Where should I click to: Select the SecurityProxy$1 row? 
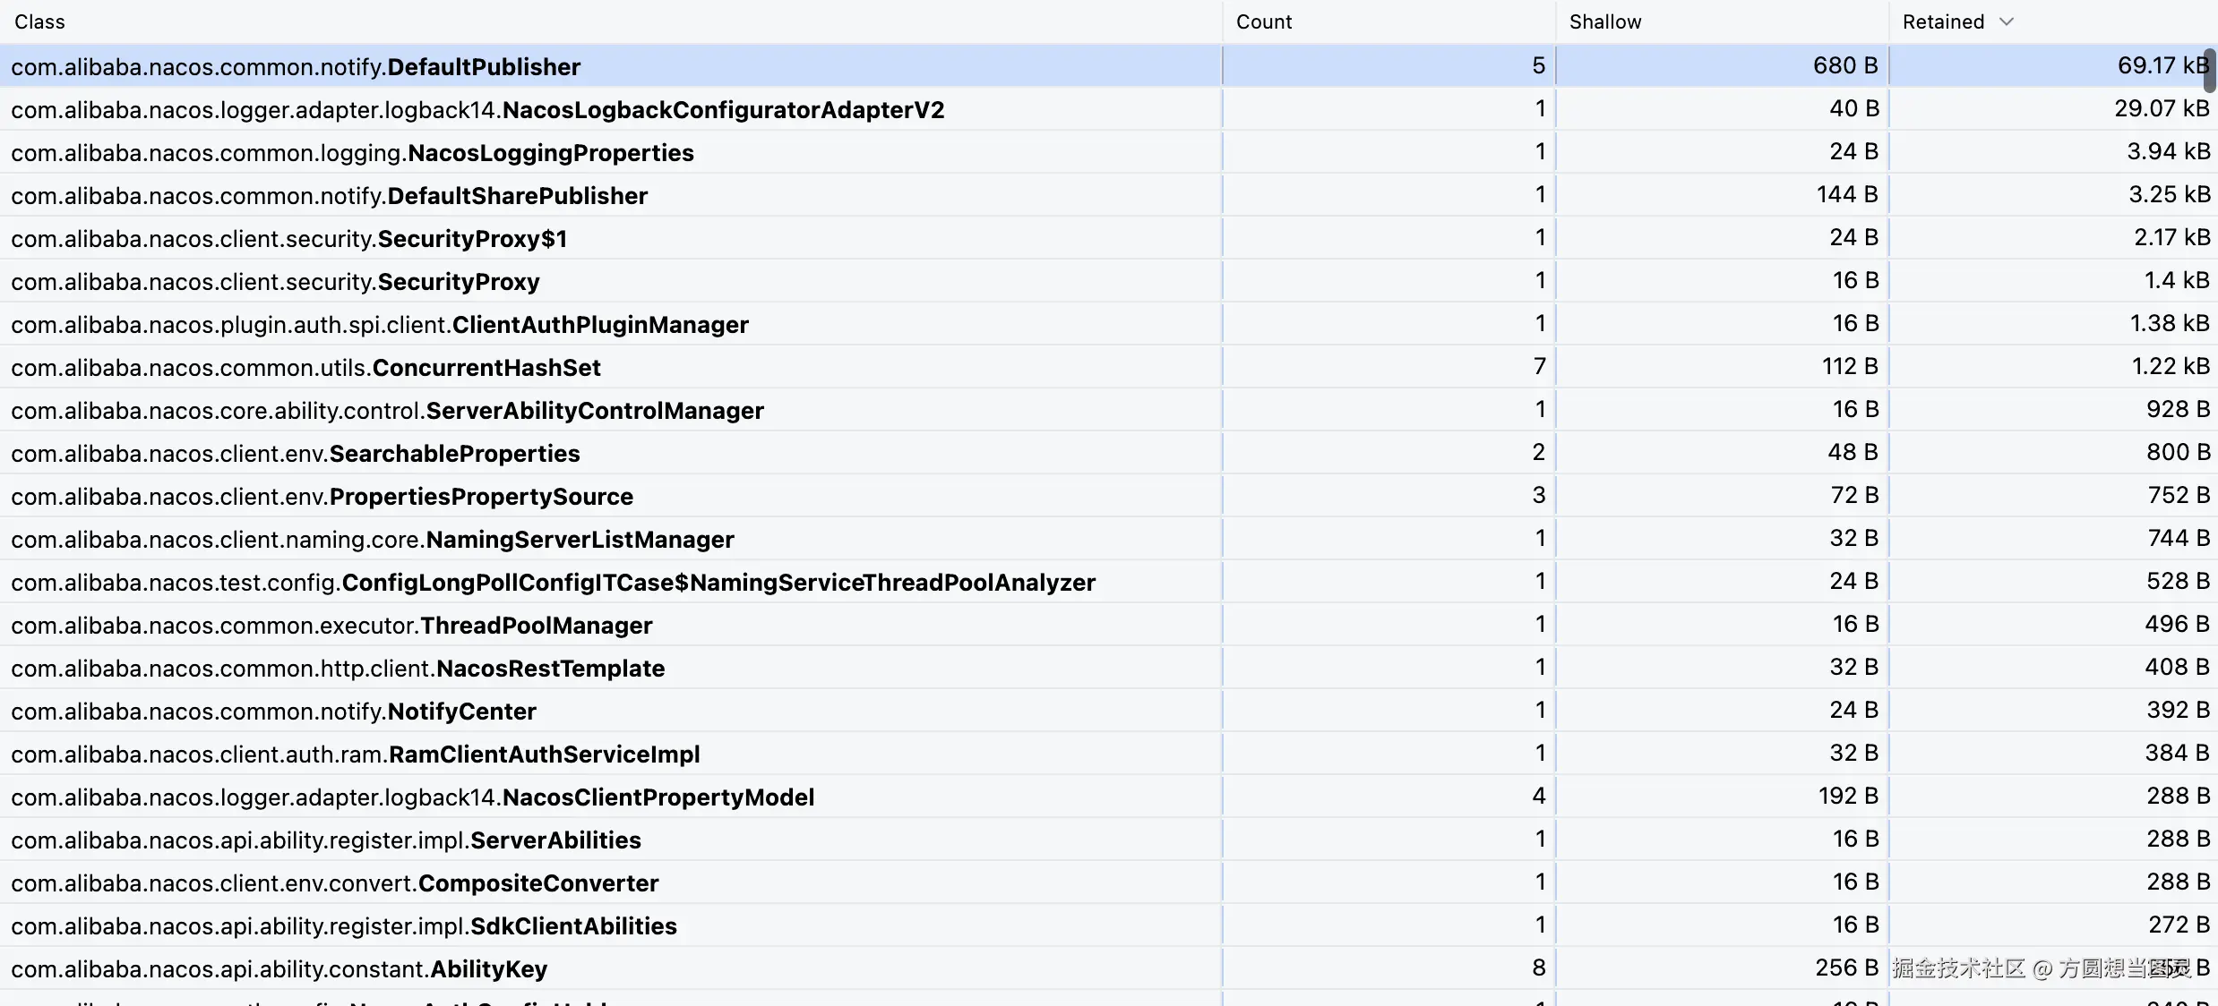tap(1109, 237)
